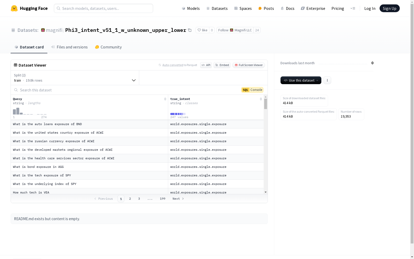This screenshot has height=259, width=414.
Task: Click the magnifi organization avatar
Action: [43, 30]
